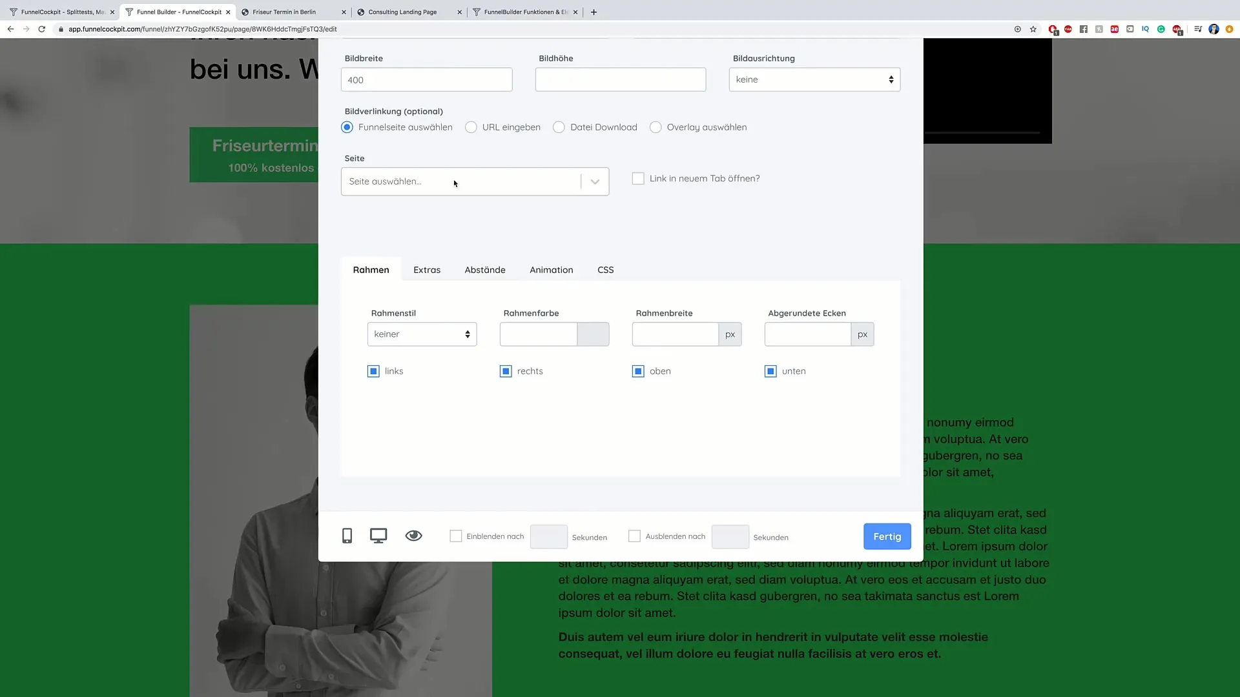Enable Ausblenden nach checkbox

point(634,536)
